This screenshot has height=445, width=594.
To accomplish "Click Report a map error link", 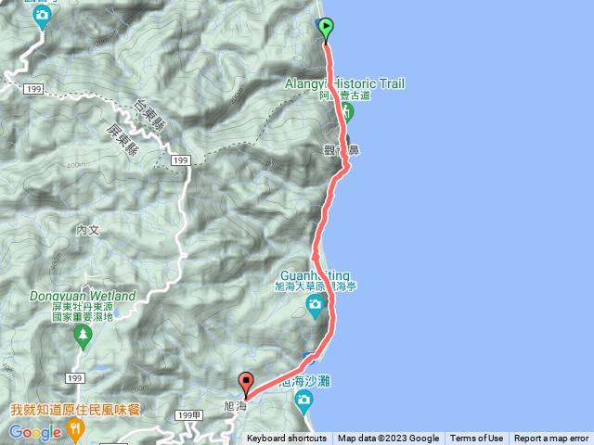I will [x=551, y=439].
